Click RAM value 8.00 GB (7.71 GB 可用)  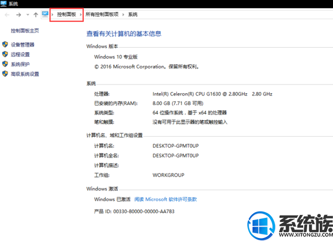[178, 103]
